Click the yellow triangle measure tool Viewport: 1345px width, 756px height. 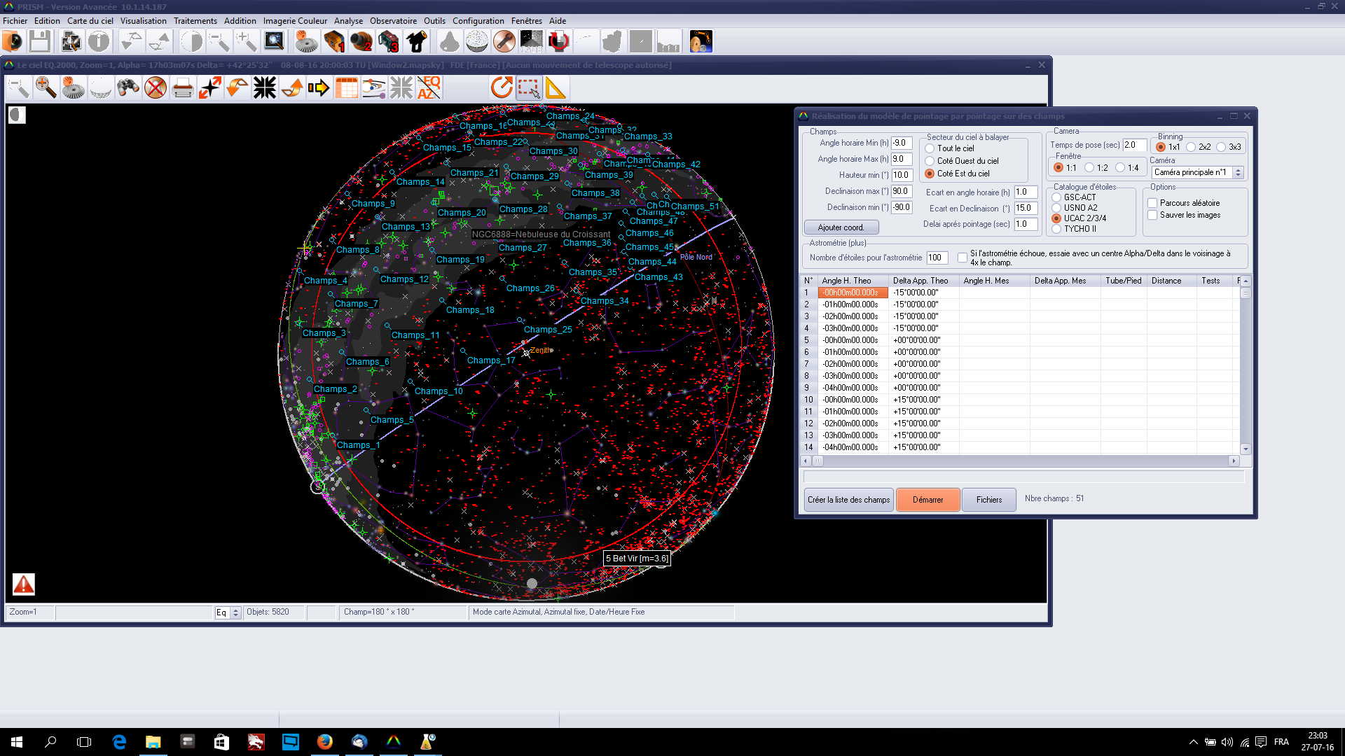[x=555, y=88]
